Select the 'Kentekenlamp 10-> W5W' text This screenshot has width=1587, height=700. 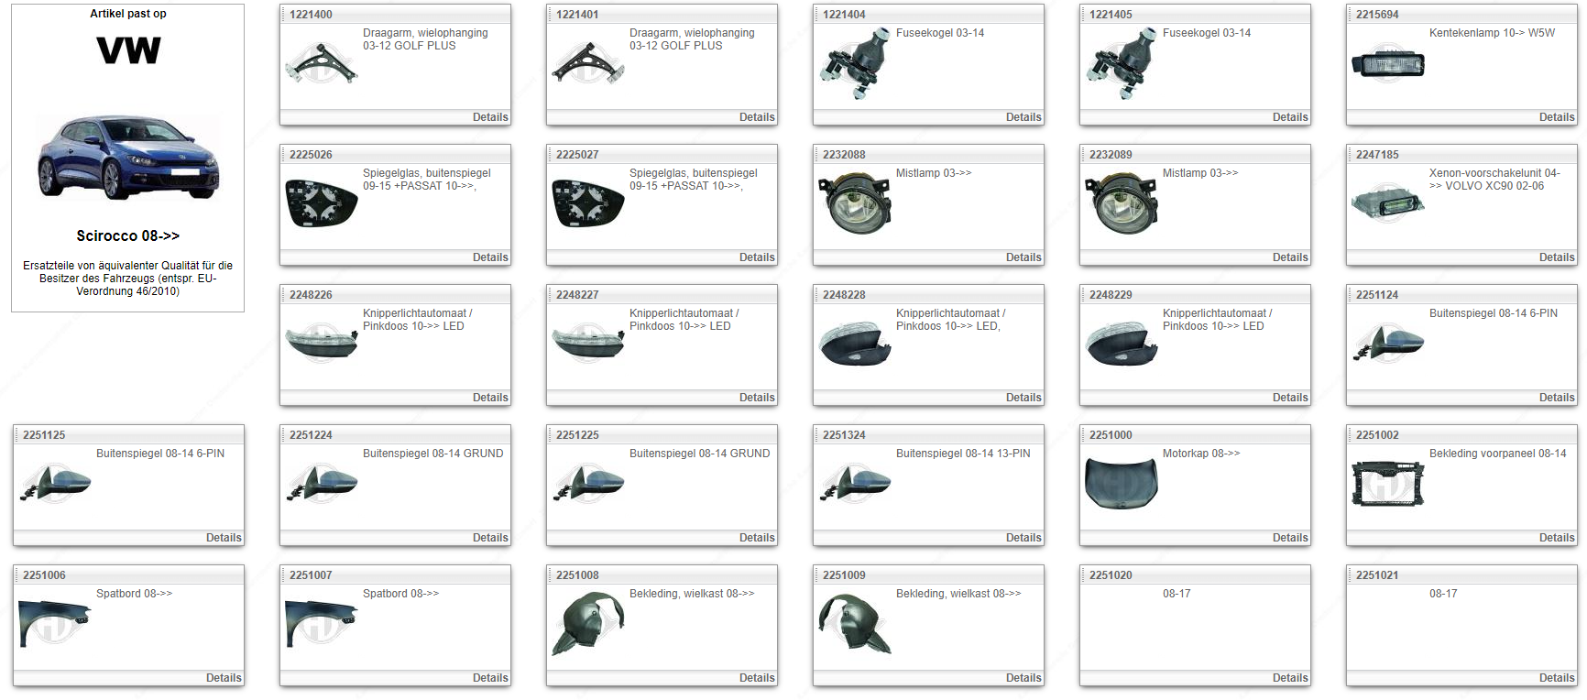pos(1491,33)
